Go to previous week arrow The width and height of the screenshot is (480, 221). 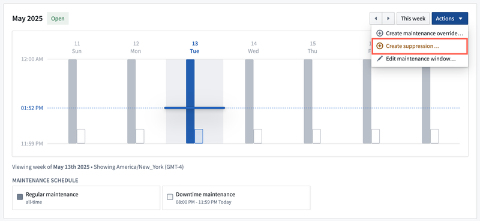coord(376,19)
